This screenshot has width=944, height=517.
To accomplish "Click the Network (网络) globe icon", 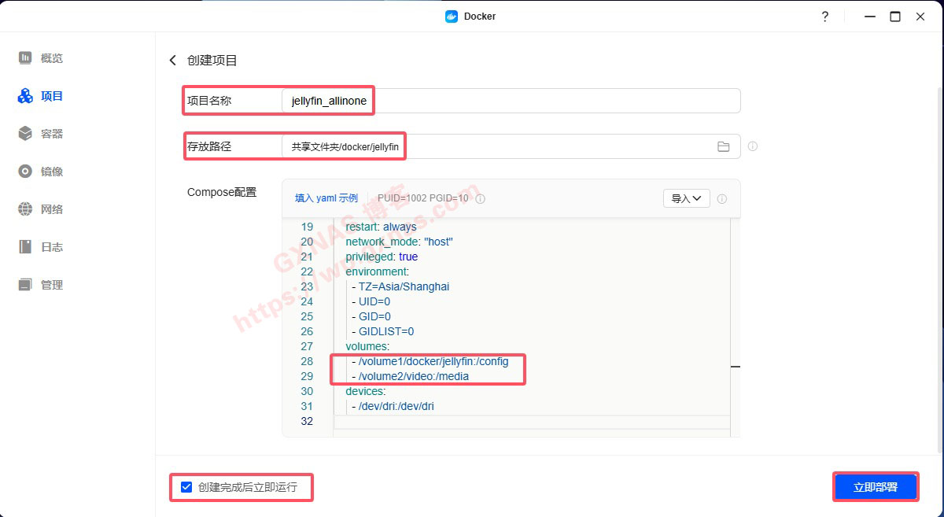I will [25, 209].
